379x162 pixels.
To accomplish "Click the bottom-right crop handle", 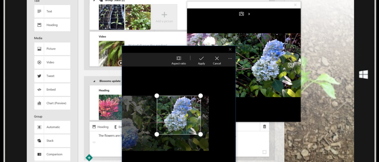I will point(200,134).
